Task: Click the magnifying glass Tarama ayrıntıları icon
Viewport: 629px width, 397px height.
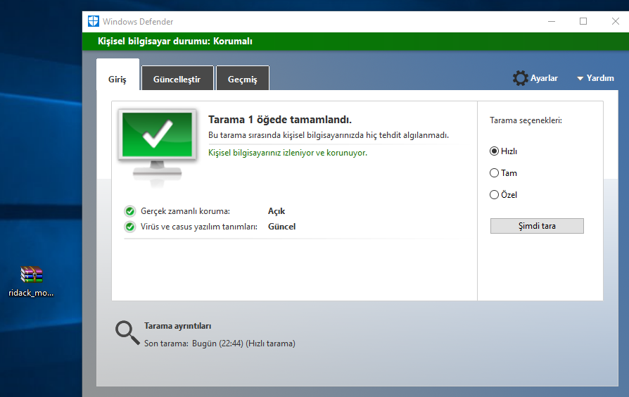Action: pyautogui.click(x=127, y=333)
